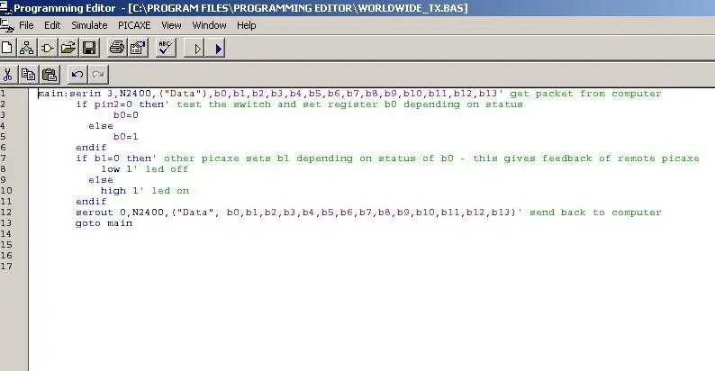Click the 'led on' comment
The width and height of the screenshot is (715, 371).
pyautogui.click(x=170, y=191)
